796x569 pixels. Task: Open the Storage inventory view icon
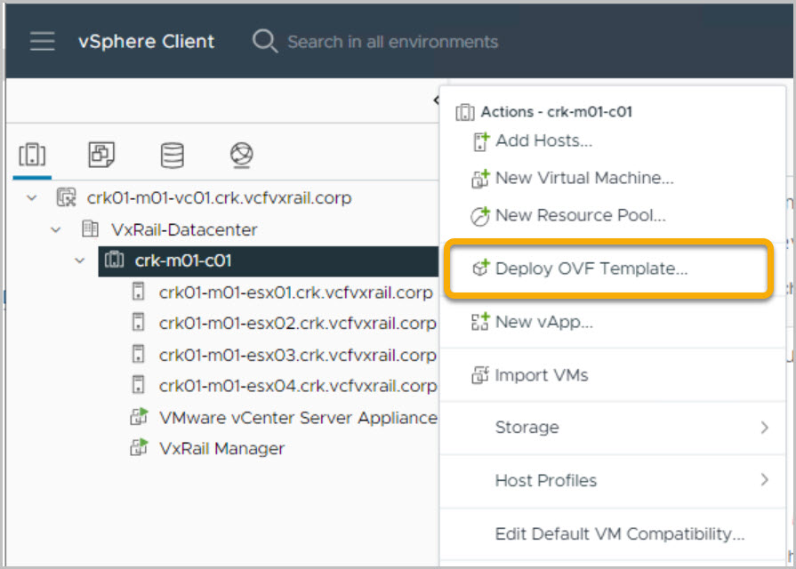coord(172,156)
